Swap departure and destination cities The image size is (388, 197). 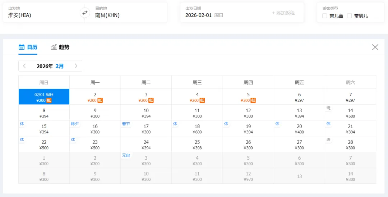tap(85, 13)
